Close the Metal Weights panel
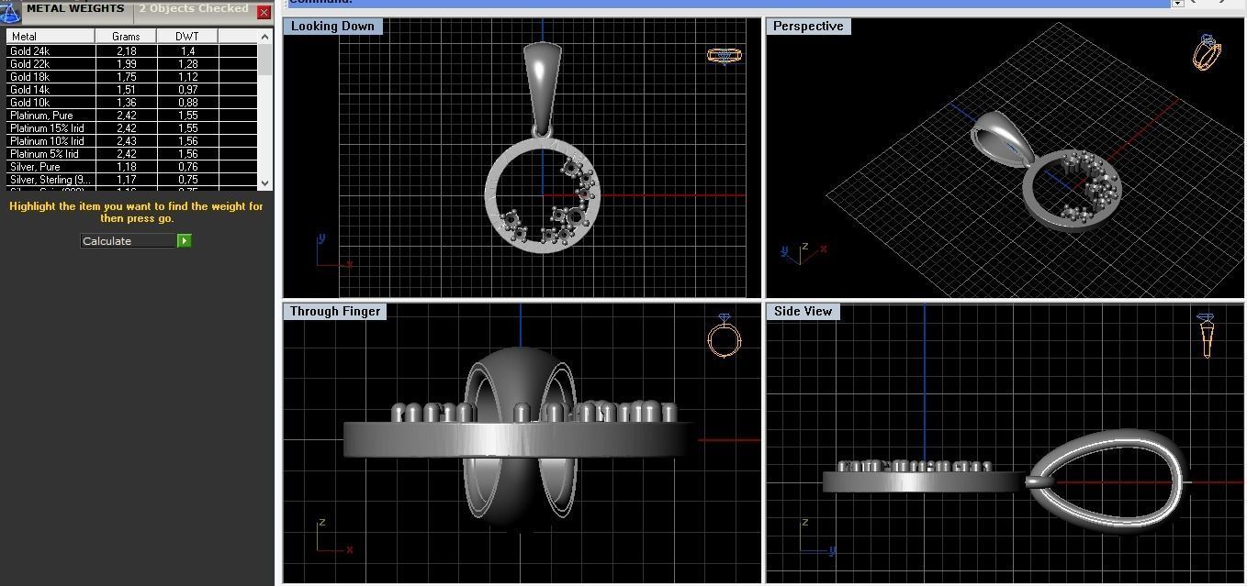Image resolution: width=1247 pixels, height=586 pixels. tap(264, 12)
